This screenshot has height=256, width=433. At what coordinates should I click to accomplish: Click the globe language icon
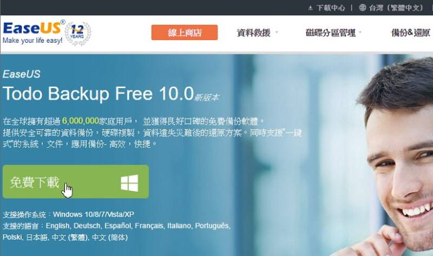tap(362, 8)
